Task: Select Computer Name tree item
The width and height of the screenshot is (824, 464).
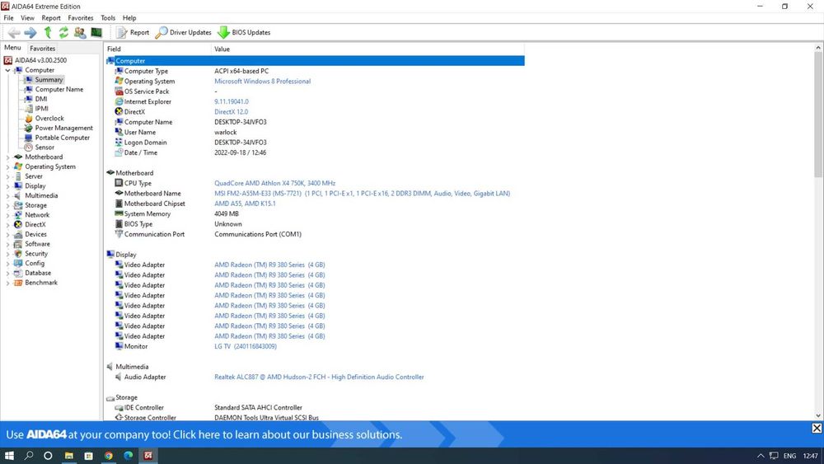Action: (59, 89)
